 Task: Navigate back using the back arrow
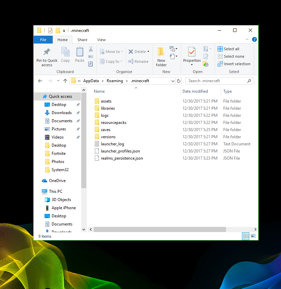coord(40,81)
